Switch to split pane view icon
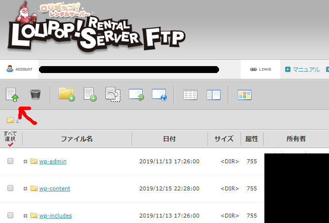 click(214, 95)
